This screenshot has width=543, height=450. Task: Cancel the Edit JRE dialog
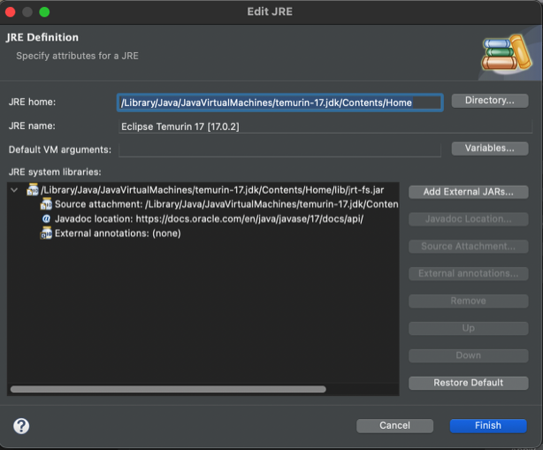coord(394,425)
